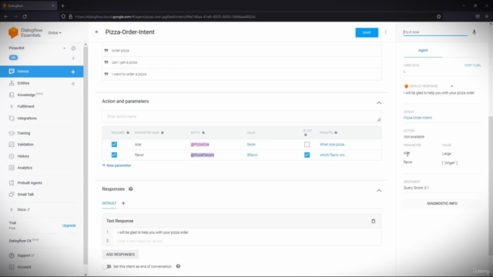
Task: Add a response platform tab with plus
Action: 123,203
